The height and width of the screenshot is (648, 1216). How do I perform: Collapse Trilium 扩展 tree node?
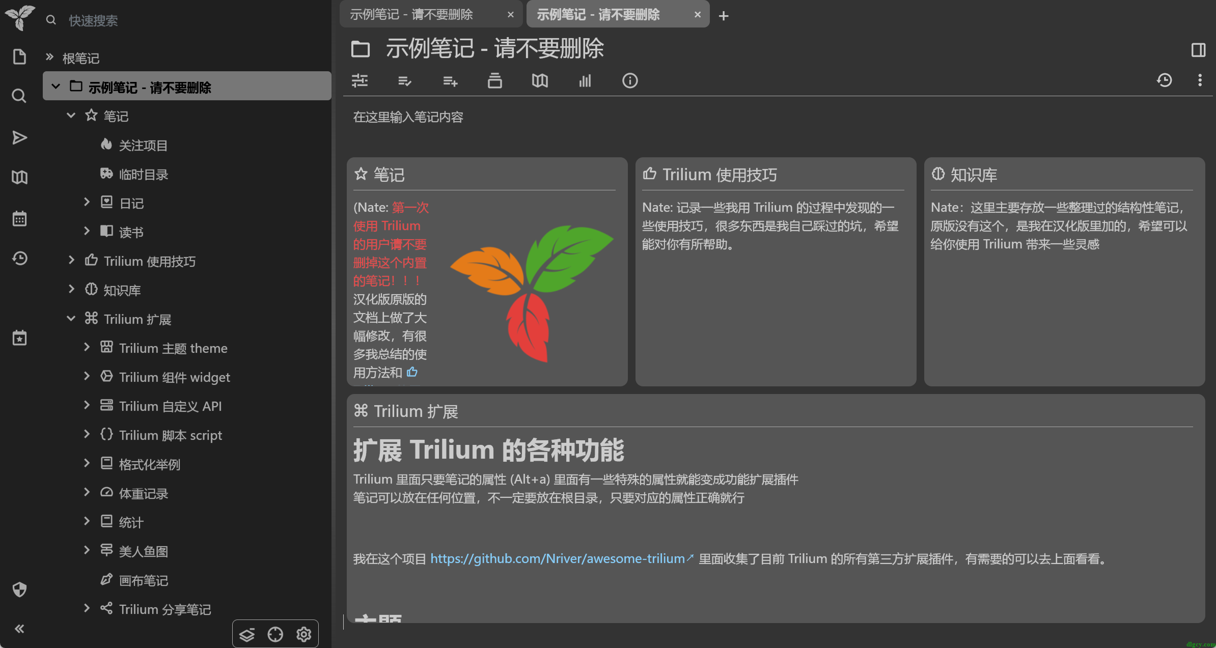tap(71, 318)
